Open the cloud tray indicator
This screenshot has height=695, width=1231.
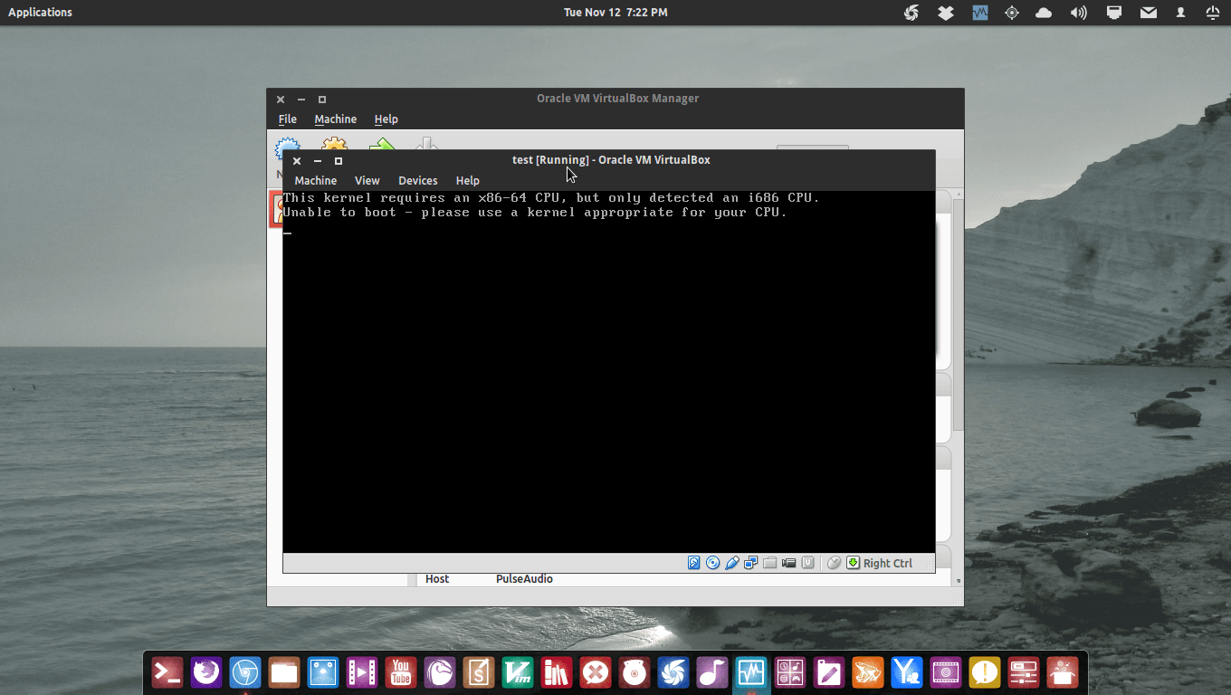[x=1044, y=13]
